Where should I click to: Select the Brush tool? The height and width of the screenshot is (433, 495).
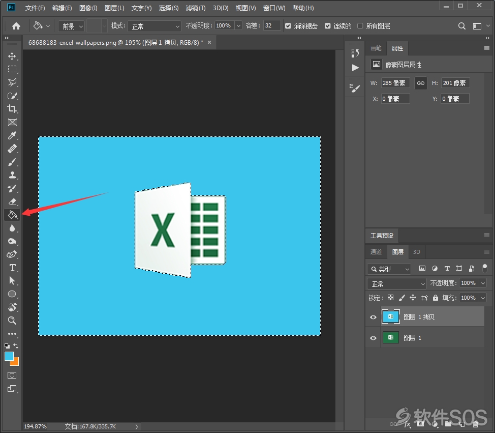(x=12, y=162)
